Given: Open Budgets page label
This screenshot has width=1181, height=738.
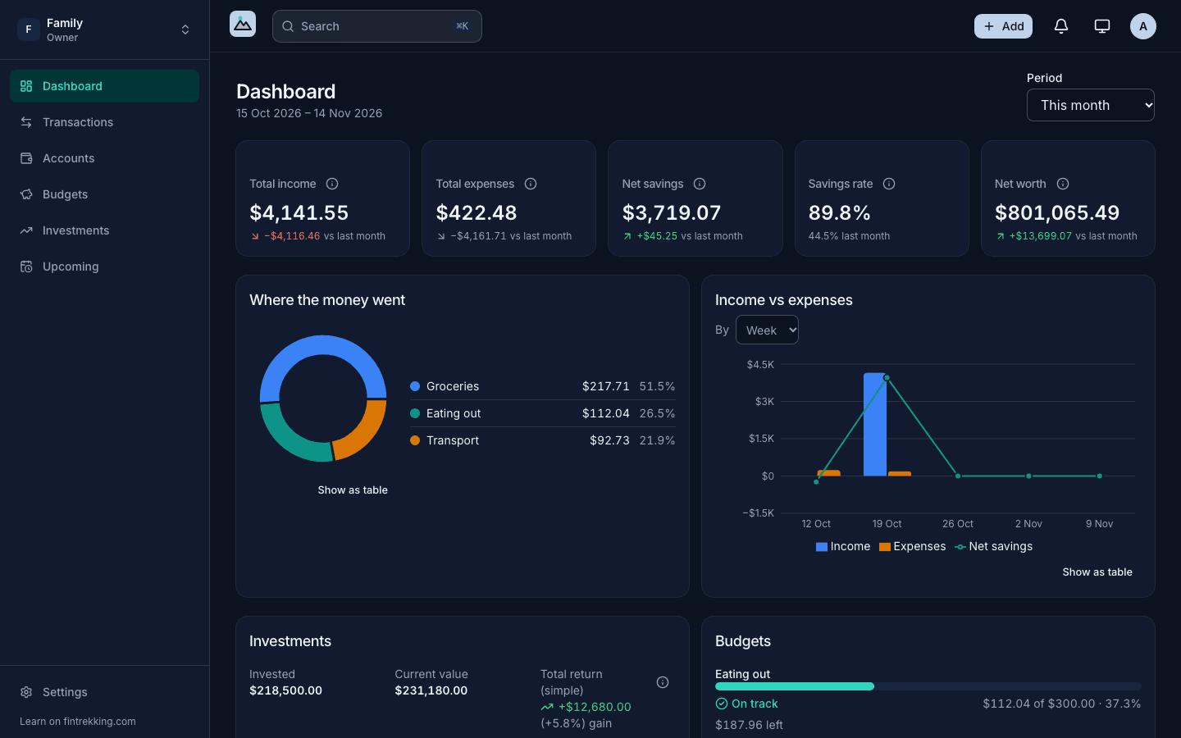Looking at the screenshot, I should click(x=65, y=194).
